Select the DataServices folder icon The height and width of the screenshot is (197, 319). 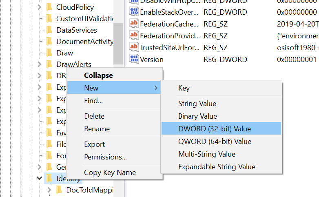[x=49, y=30]
